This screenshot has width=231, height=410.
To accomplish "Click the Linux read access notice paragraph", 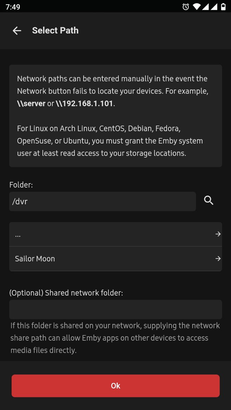I will [x=110, y=141].
